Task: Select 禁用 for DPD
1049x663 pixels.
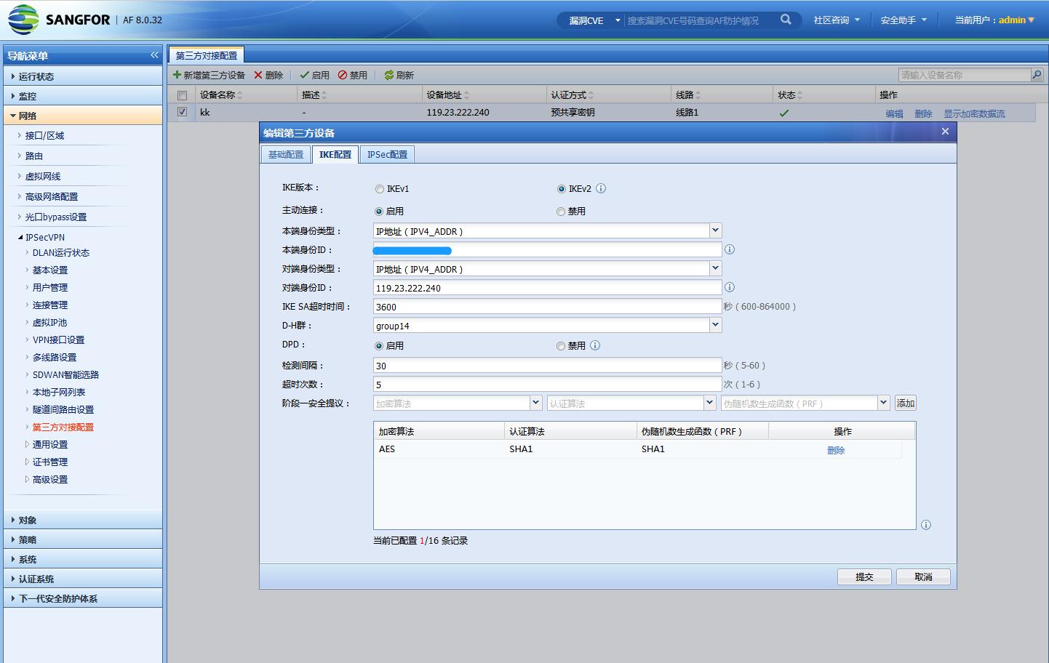Action: (561, 346)
